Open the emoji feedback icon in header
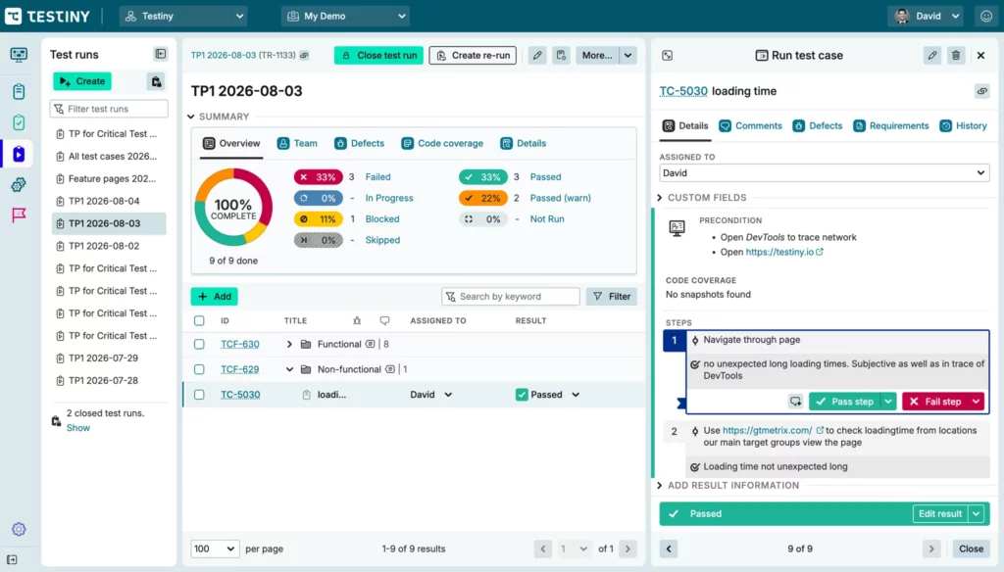Viewport: 1004px width, 572px height. point(986,16)
